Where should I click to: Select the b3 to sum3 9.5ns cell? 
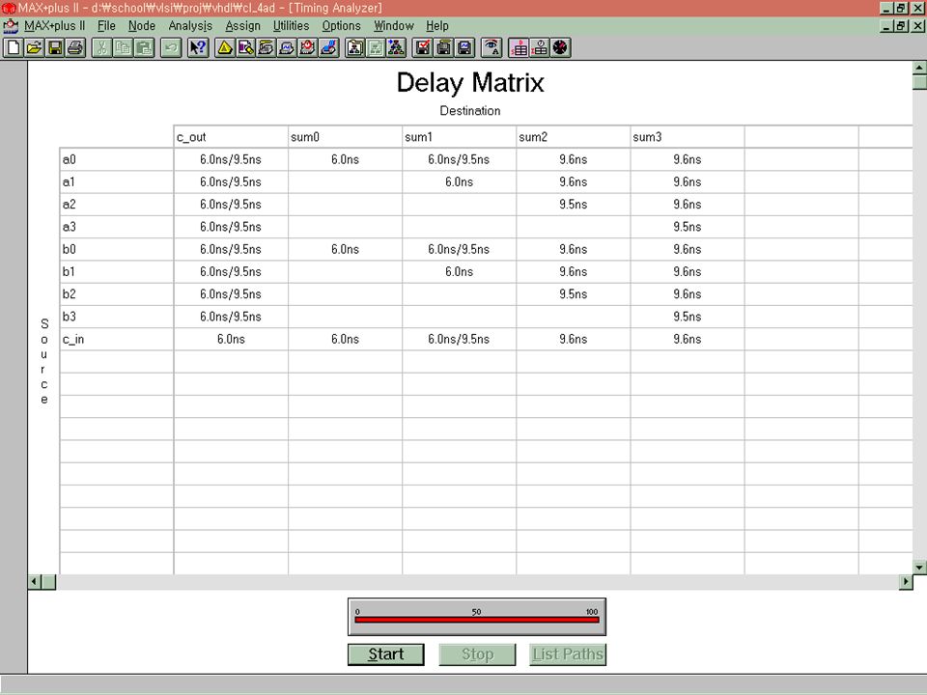tap(688, 317)
